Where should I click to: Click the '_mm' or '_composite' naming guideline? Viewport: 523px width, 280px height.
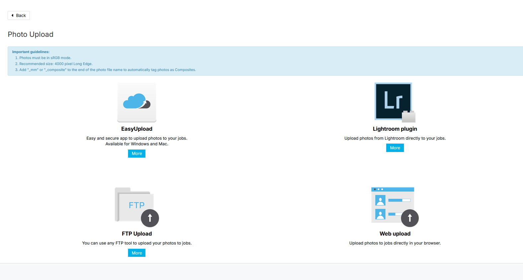[x=108, y=70]
